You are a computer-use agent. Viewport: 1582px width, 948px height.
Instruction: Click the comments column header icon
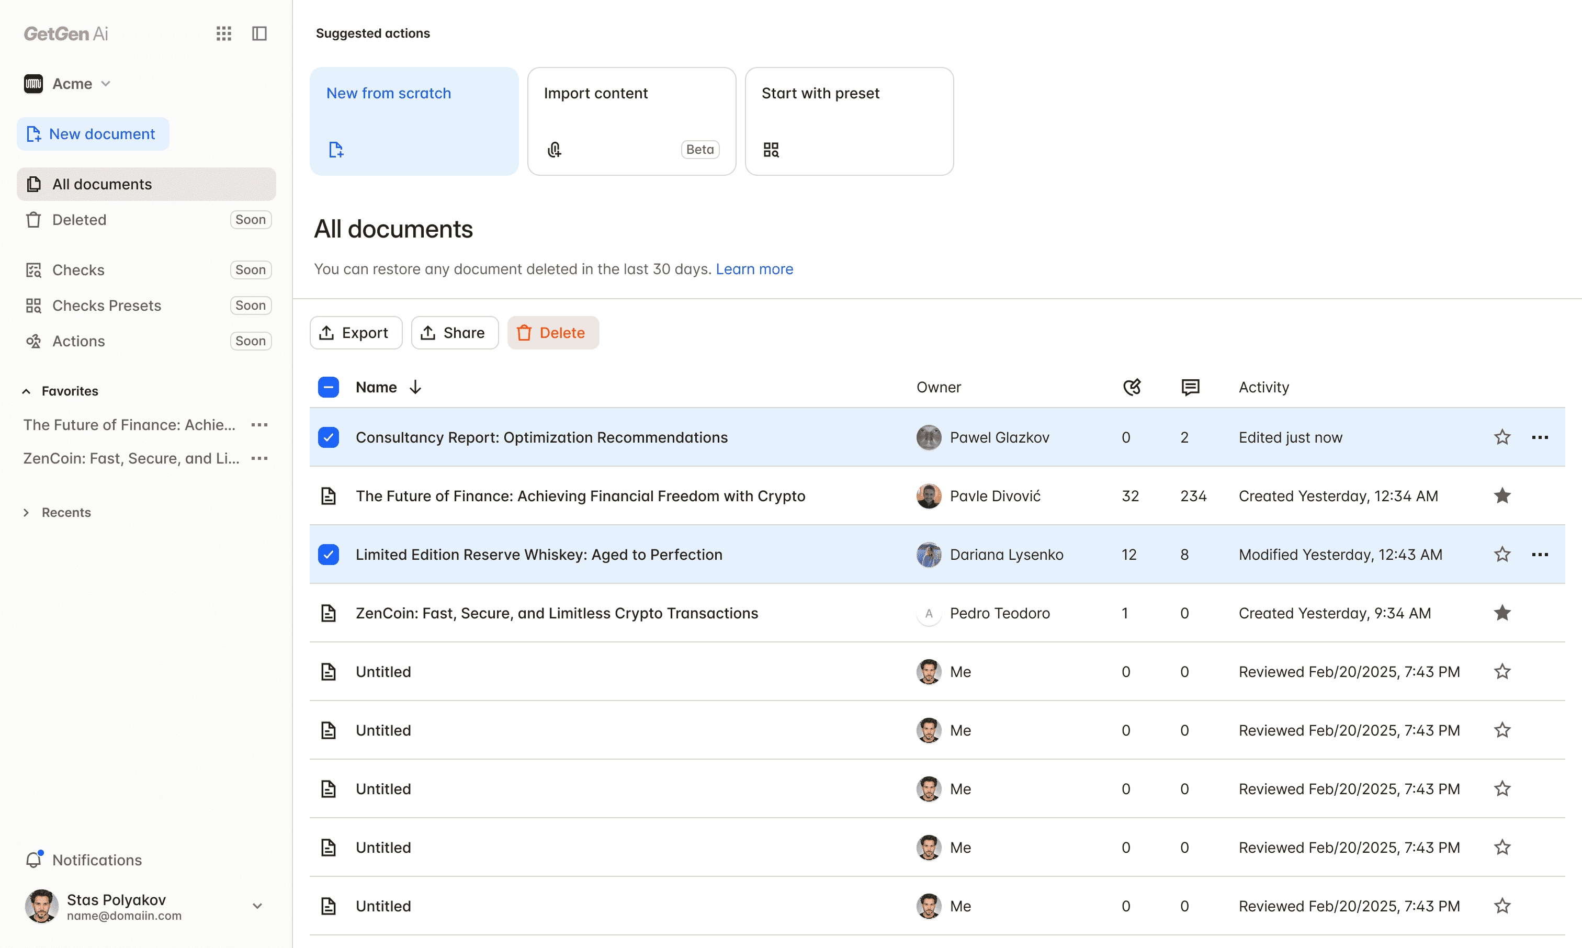[1190, 387]
